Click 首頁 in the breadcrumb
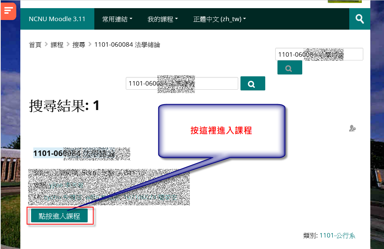384x249 pixels. coord(35,45)
